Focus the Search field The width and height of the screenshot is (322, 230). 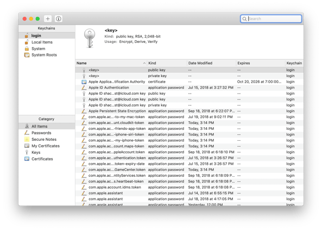tap(271, 18)
